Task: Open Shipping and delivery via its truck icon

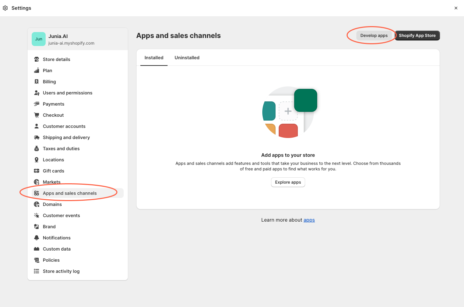Action: 36,137
